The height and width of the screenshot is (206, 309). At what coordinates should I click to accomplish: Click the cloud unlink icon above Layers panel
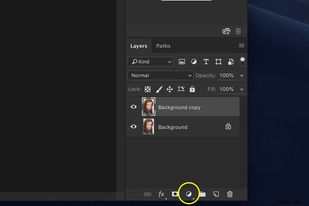tap(226, 31)
